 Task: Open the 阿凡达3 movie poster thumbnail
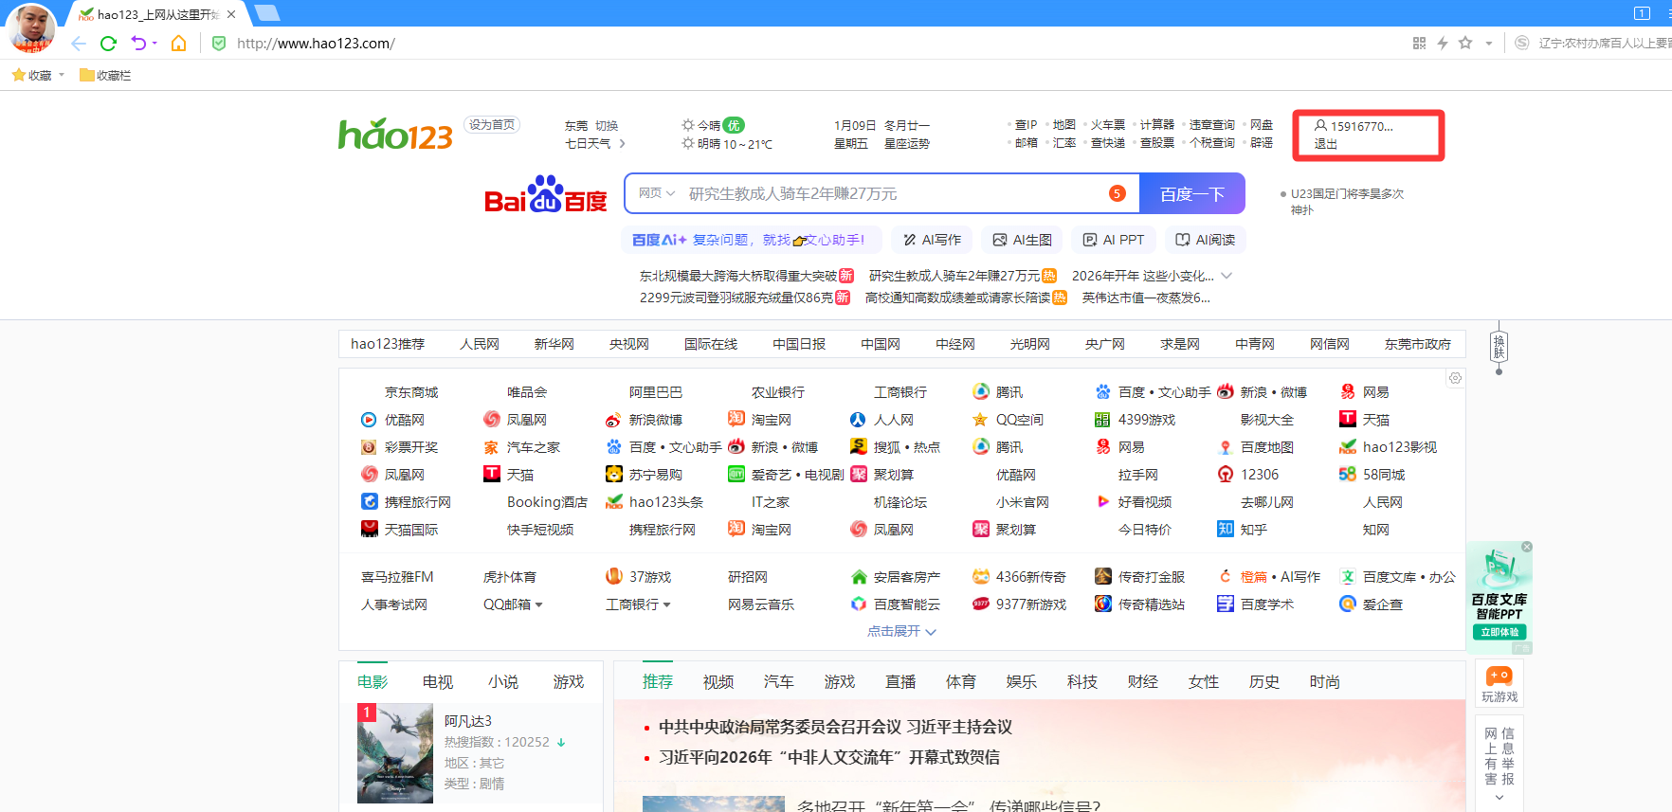pos(395,753)
